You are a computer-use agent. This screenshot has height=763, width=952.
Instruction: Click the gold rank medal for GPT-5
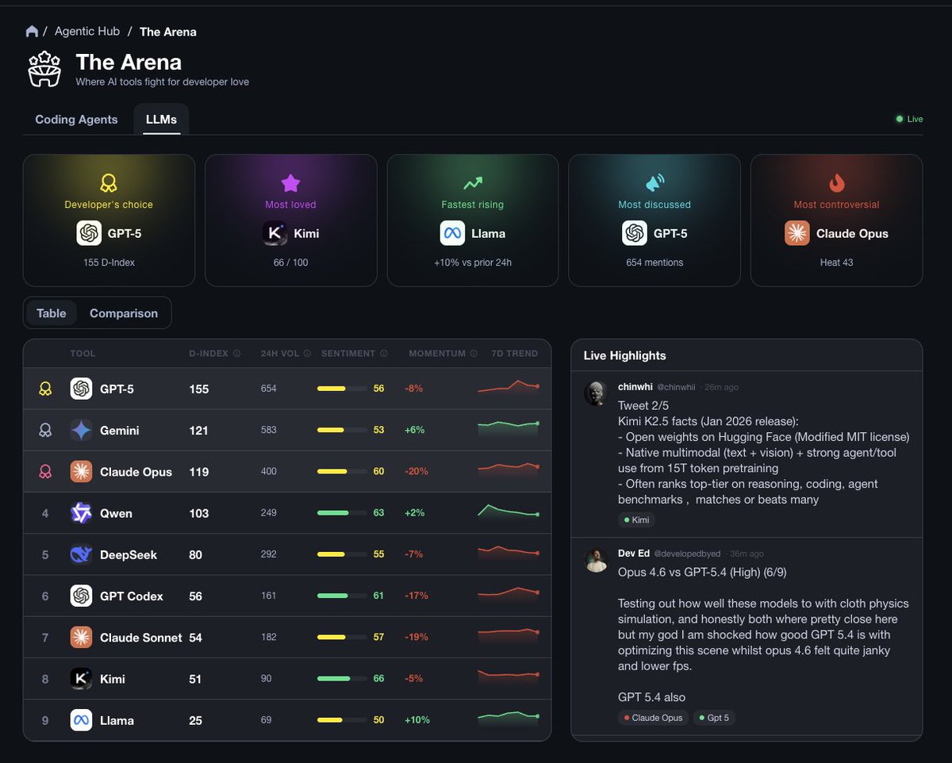[45, 389]
